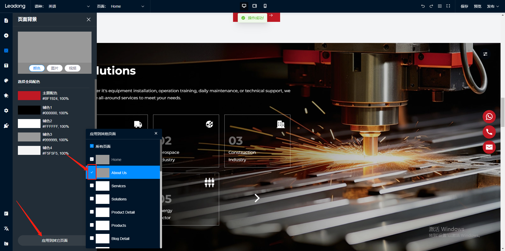Select tablet view icon in top bar

pos(254,6)
